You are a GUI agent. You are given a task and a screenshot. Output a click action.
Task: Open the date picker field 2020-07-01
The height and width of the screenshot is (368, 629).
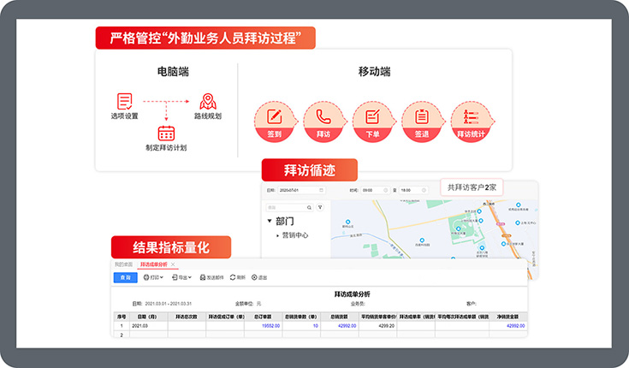tap(300, 190)
